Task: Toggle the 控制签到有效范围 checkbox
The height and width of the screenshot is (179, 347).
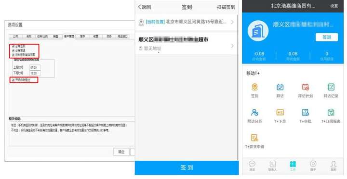Action: [13, 54]
